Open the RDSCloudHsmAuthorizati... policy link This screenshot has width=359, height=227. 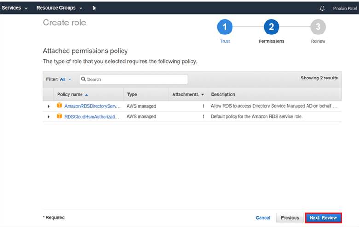92,117
